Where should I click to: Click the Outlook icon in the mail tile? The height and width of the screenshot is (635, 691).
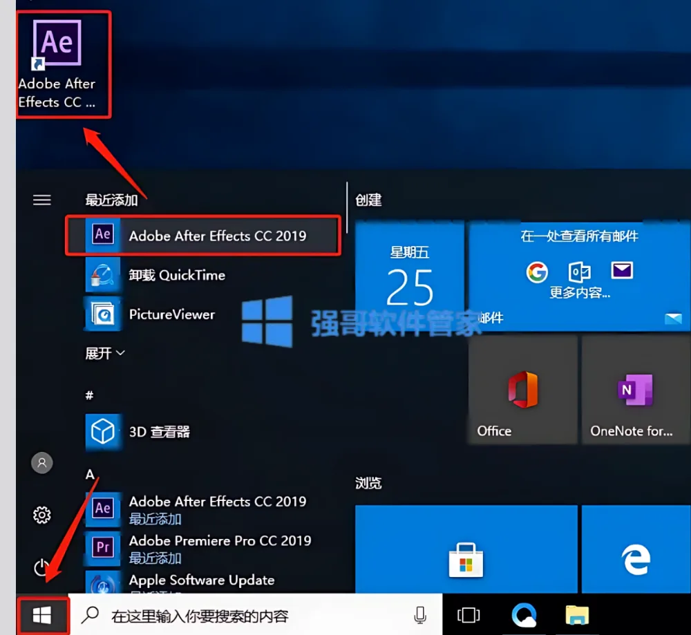(579, 272)
